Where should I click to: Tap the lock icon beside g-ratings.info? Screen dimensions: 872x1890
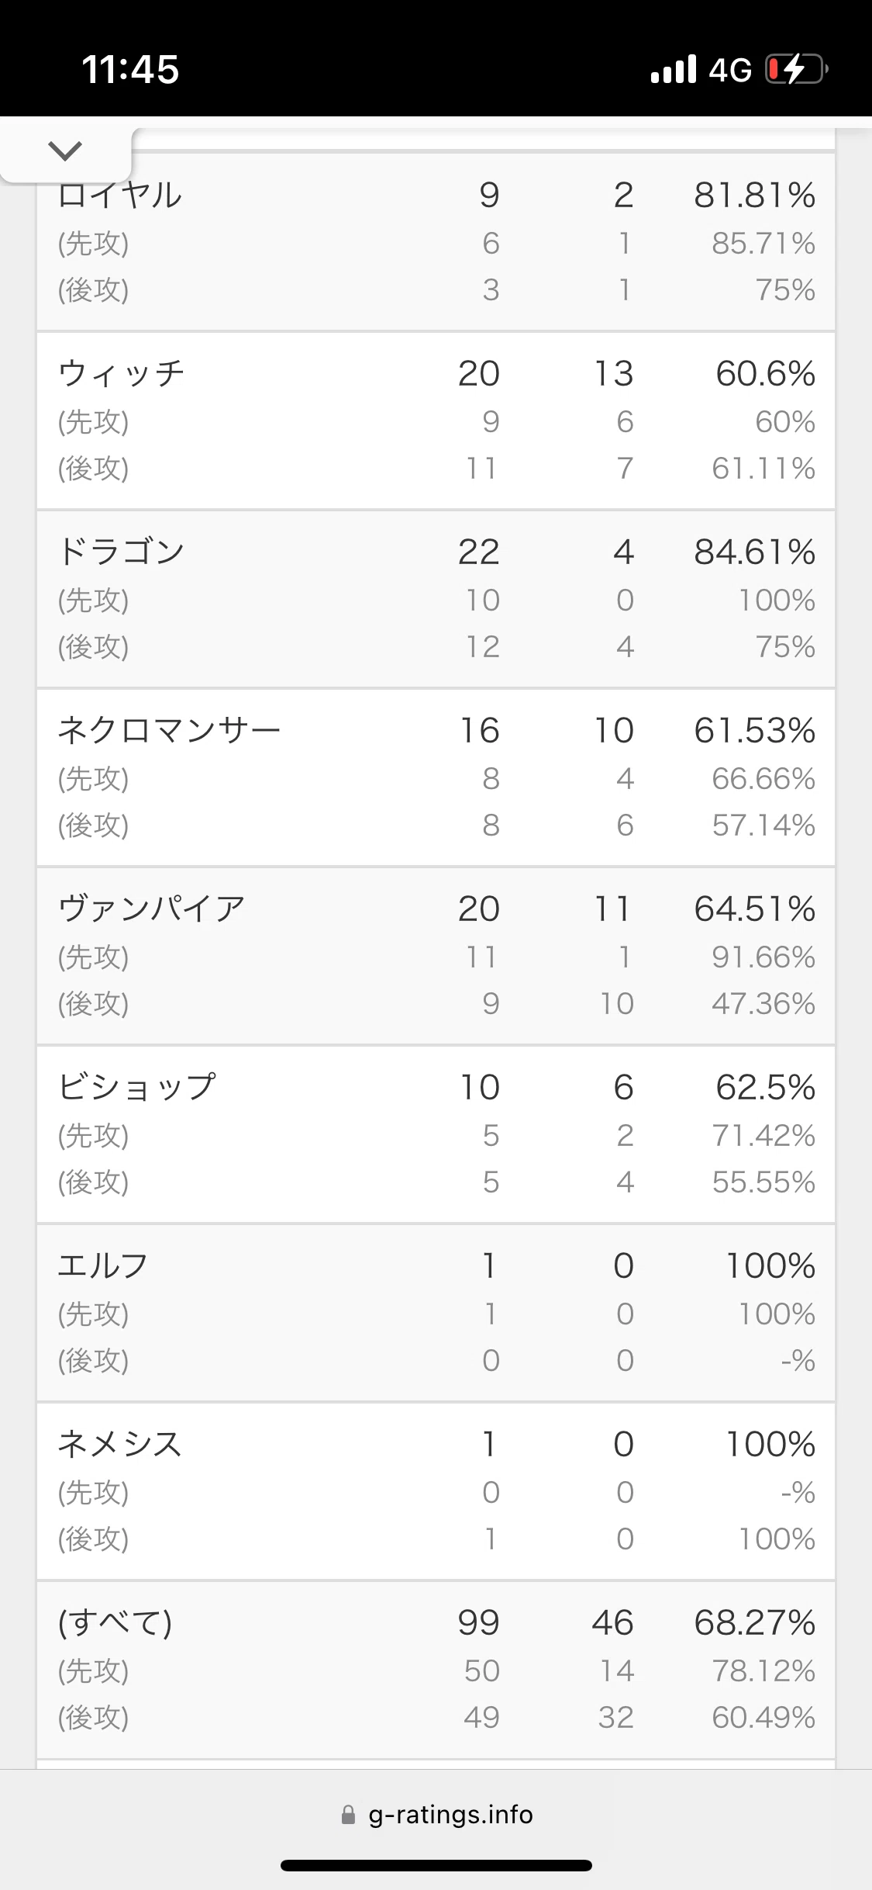(x=348, y=1815)
